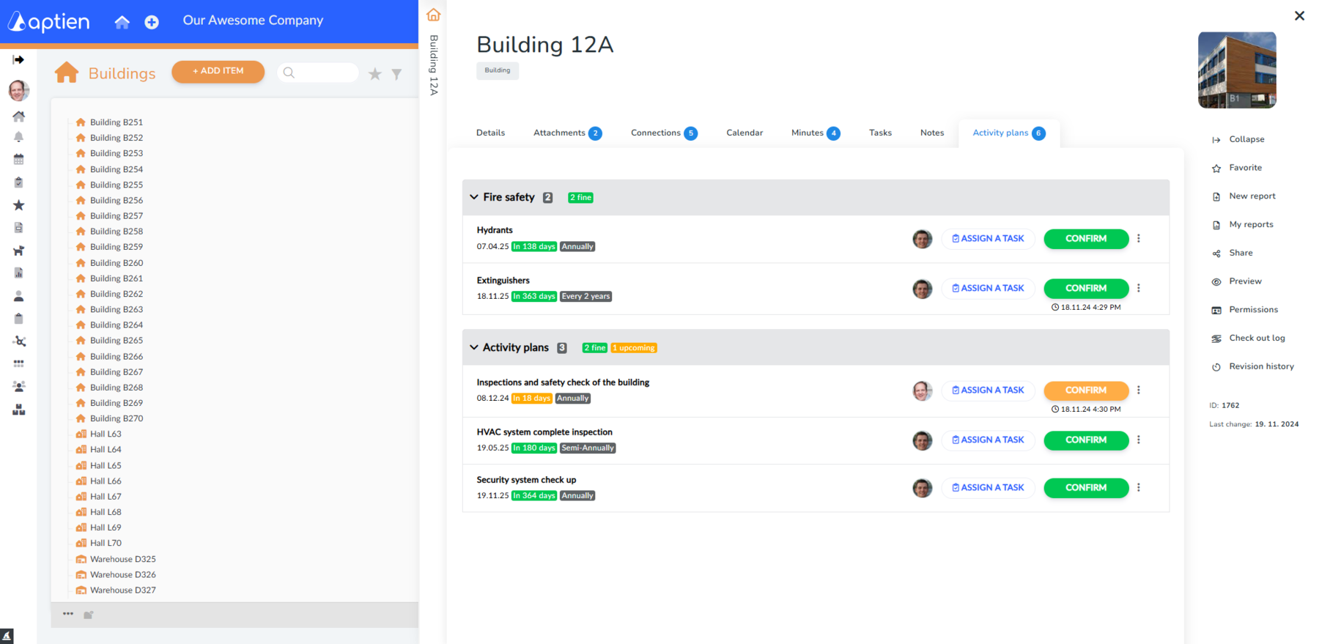The height and width of the screenshot is (644, 1319).
Task: Click the user avatar in left sidebar
Action: tap(19, 90)
